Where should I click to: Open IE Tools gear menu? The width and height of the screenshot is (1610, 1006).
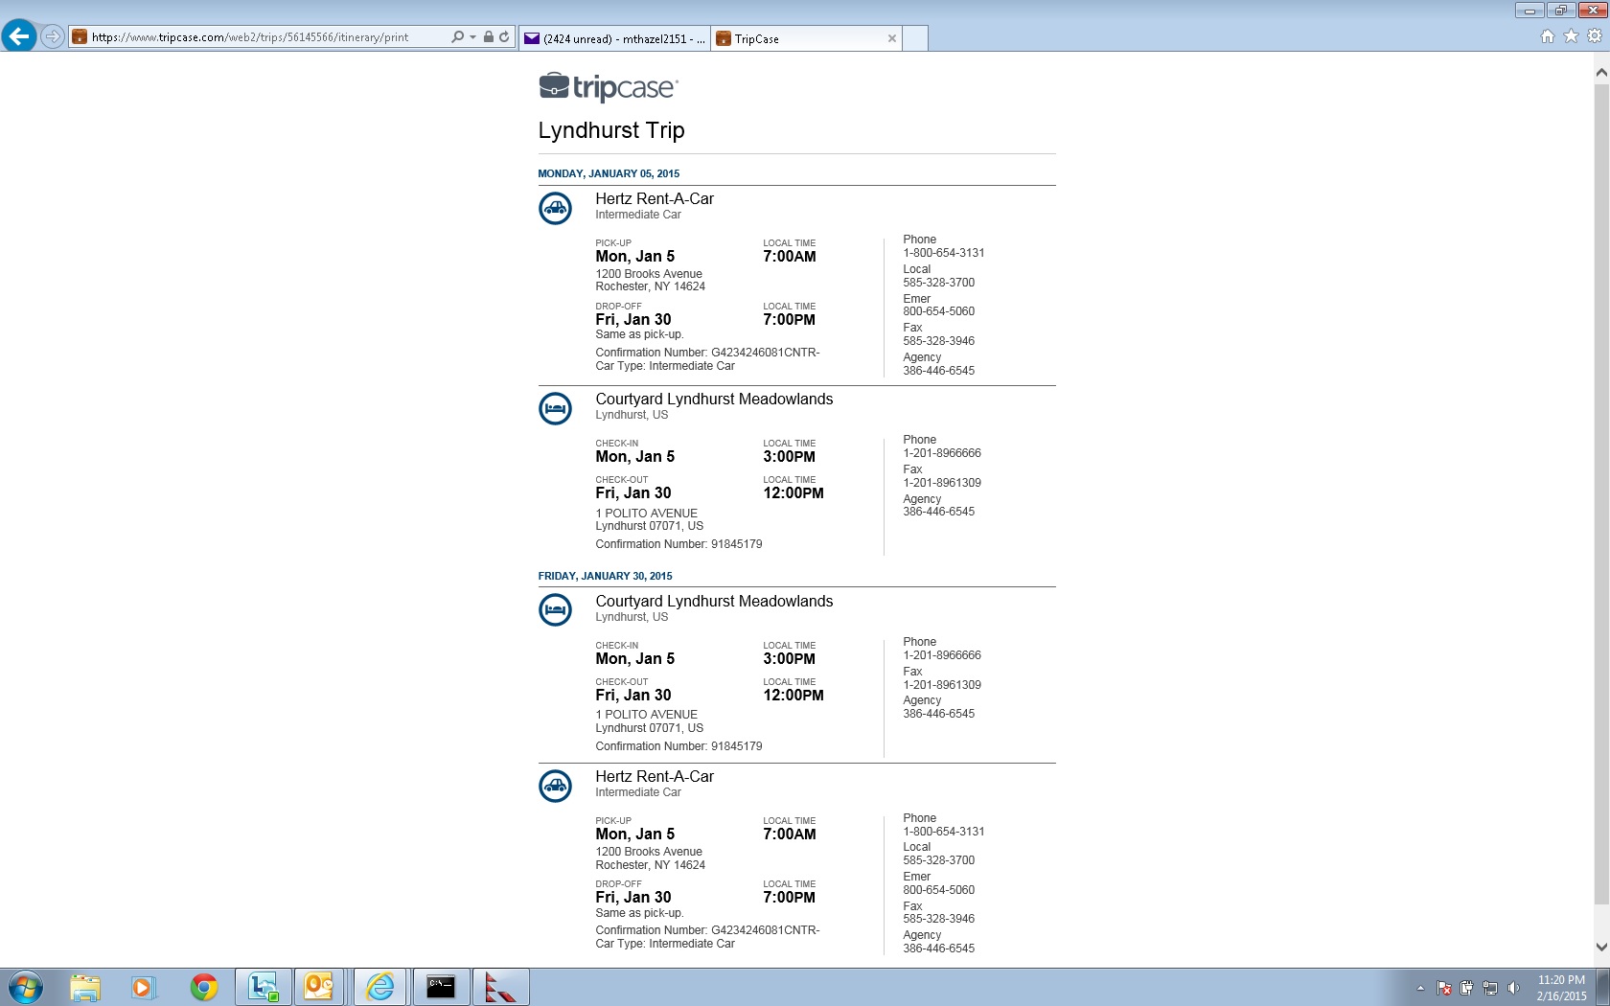1595,36
